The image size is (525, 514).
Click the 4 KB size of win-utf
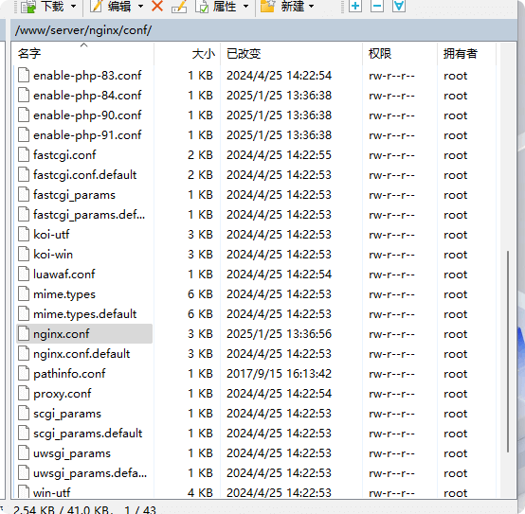[200, 492]
